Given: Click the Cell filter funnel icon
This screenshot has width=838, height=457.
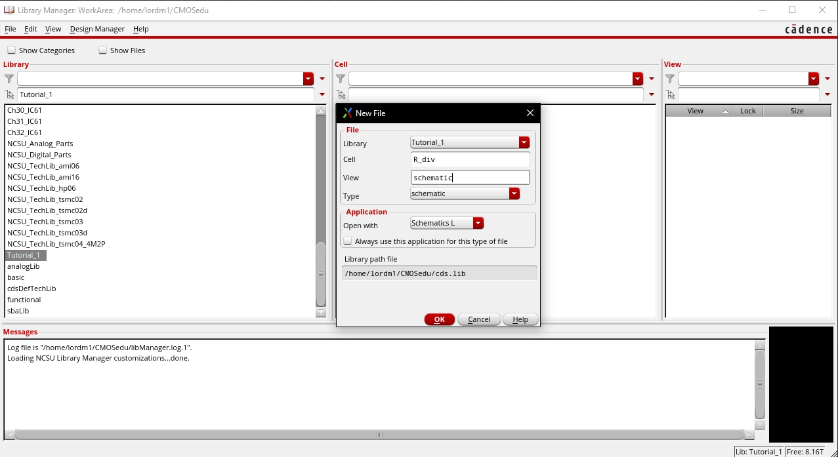Looking at the screenshot, I should [x=341, y=79].
